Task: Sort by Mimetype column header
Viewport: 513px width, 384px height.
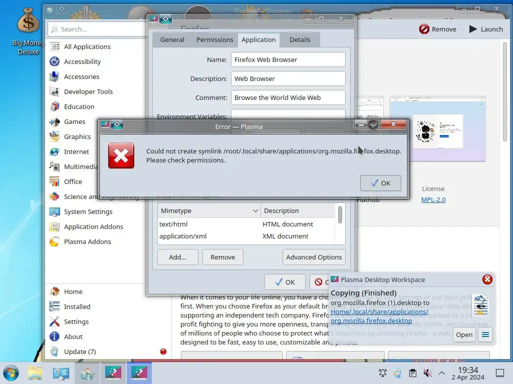Action: pos(209,211)
